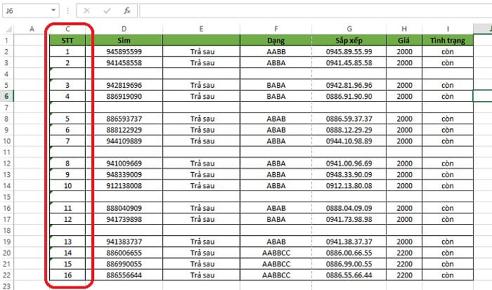
Task: Select column I header
Action: (x=448, y=29)
